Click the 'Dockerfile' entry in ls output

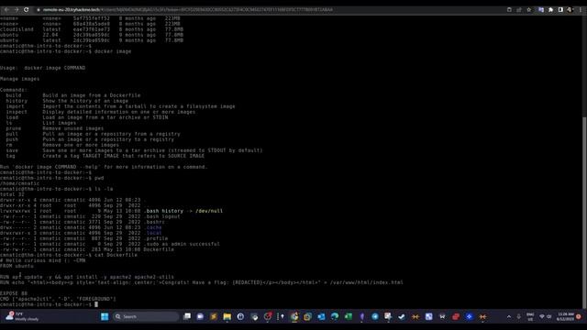point(159,249)
